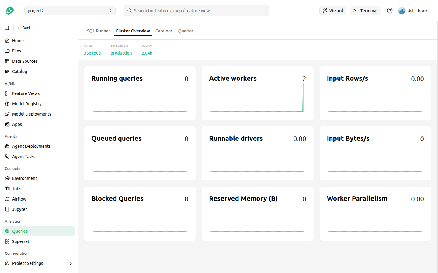Click the Model Registry brain icon
This screenshot has width=438, height=273.
(x=7, y=104)
